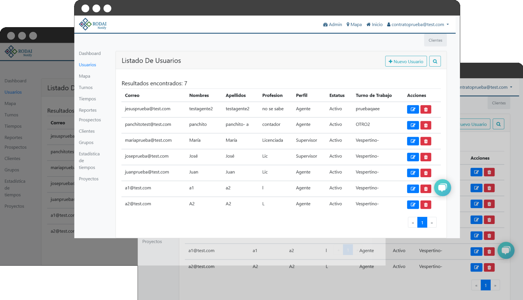This screenshot has height=300, width=523.
Task: Click edit icon for mariaprueba@test.com row
Action: (413, 141)
